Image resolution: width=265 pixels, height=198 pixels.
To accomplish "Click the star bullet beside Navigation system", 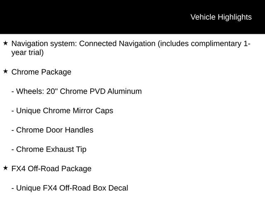I will (5, 43).
